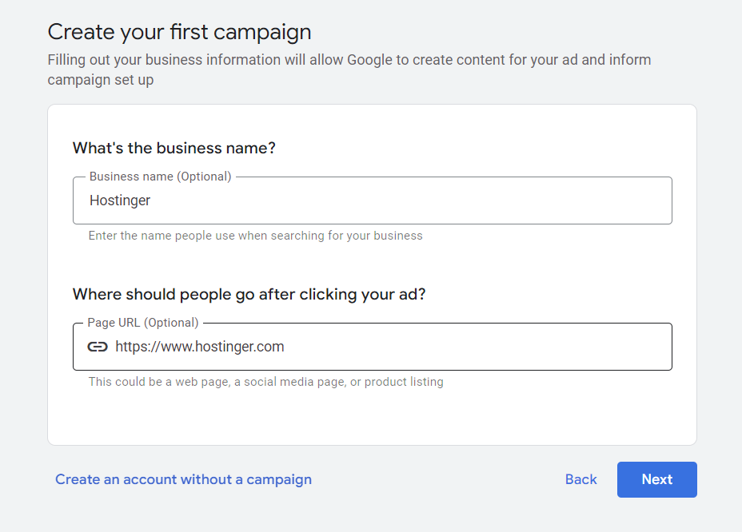The width and height of the screenshot is (742, 532).
Task: Click the link icon in Page URL field
Action: click(98, 347)
